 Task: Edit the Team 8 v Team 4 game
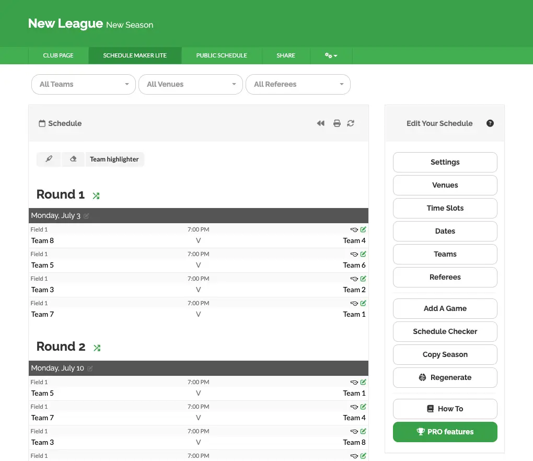[x=363, y=229]
